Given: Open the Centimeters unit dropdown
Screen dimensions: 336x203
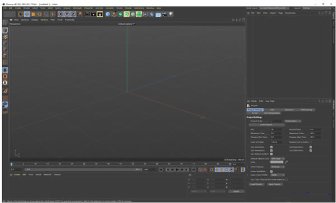Looking at the screenshot, I should pos(293,121).
